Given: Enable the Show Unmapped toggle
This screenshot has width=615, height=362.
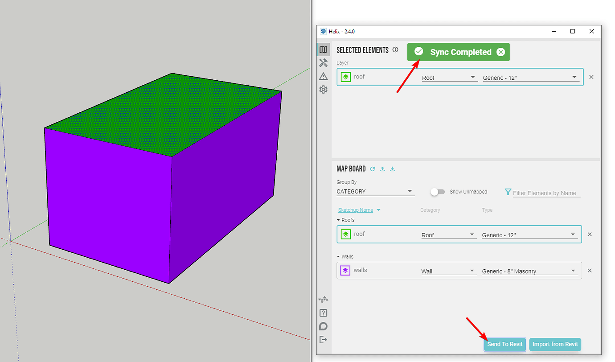Looking at the screenshot, I should click(437, 192).
